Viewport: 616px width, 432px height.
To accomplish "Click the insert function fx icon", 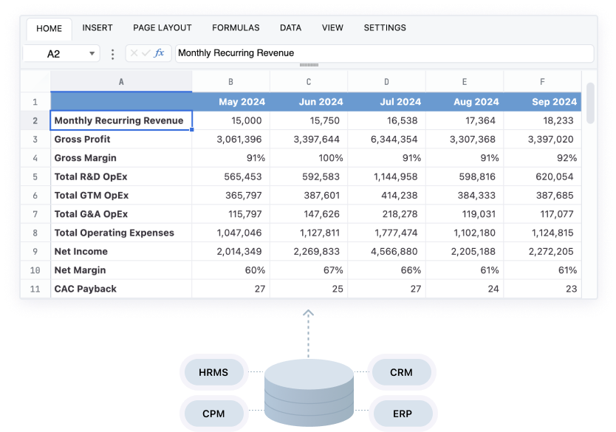I will tap(160, 53).
